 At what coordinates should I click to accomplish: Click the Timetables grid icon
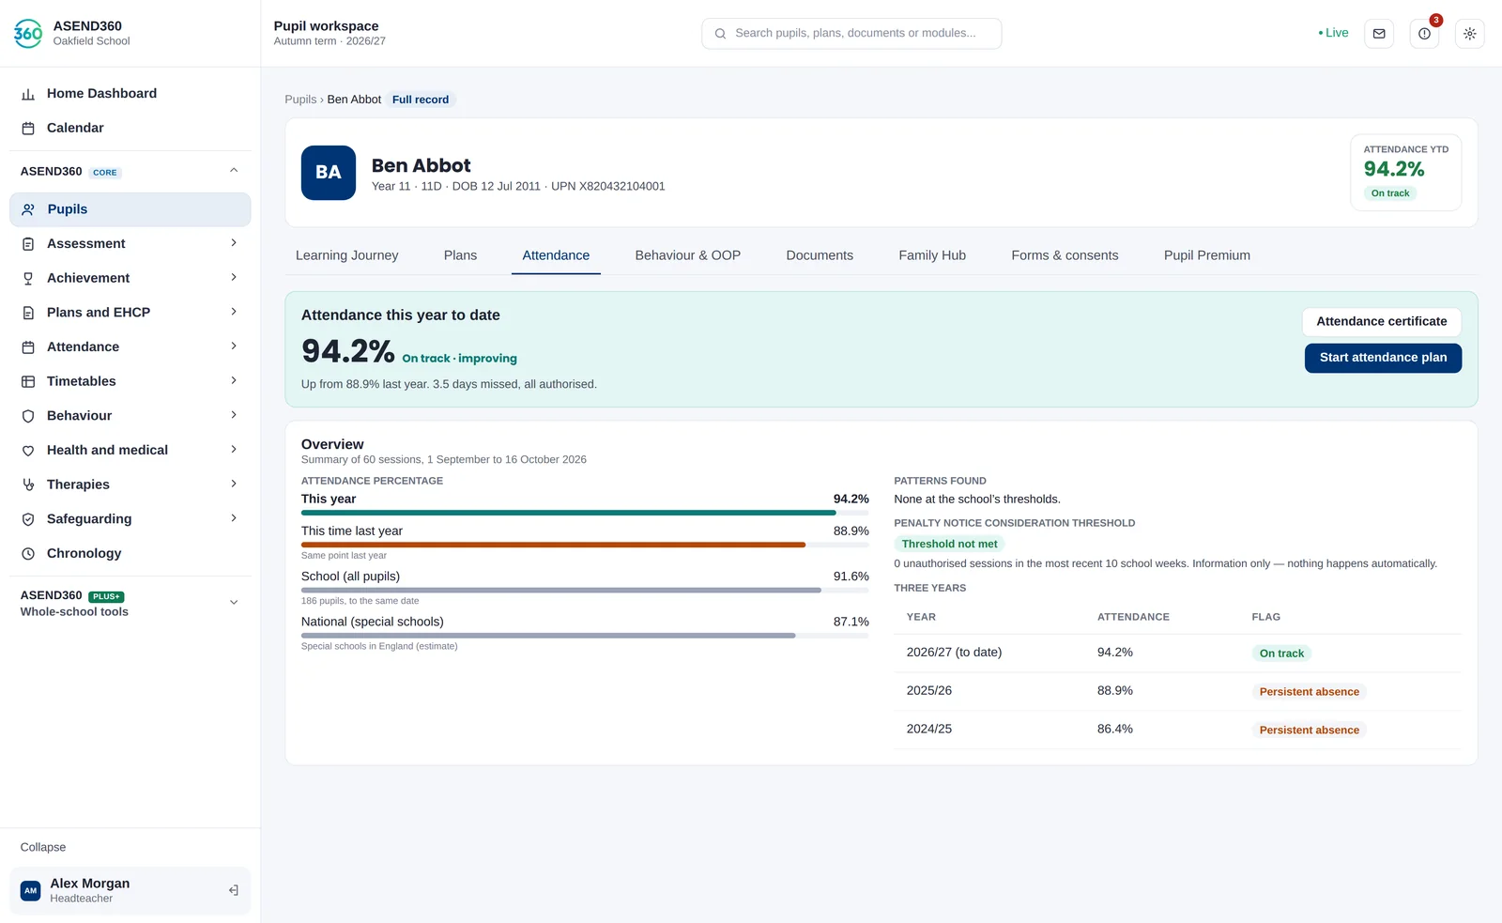pos(28,382)
